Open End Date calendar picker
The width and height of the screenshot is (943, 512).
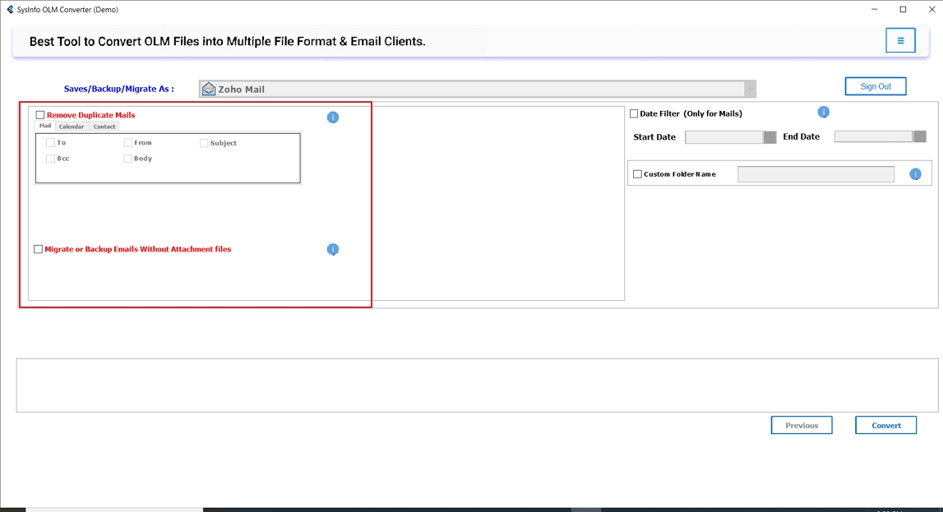coord(919,136)
